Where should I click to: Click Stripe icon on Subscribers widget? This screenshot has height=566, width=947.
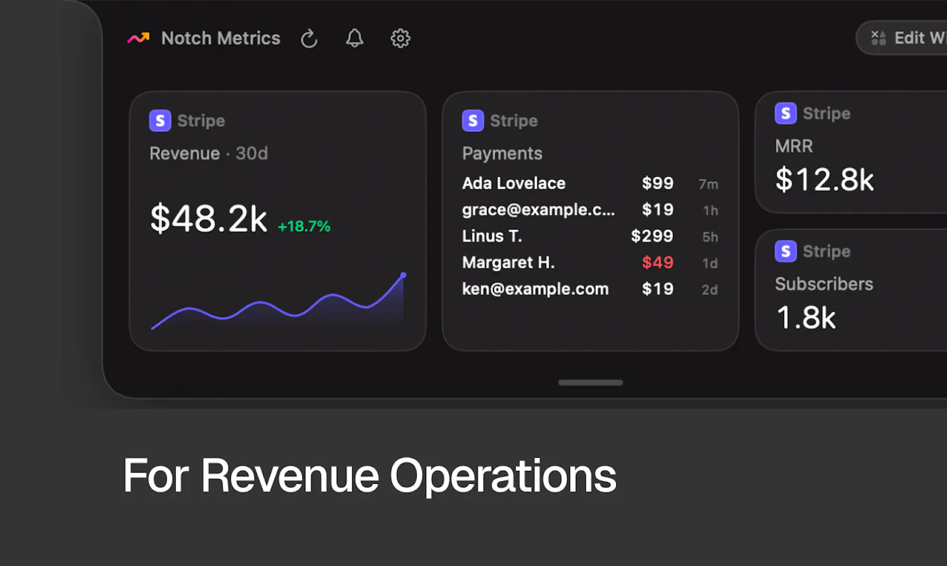coord(785,251)
